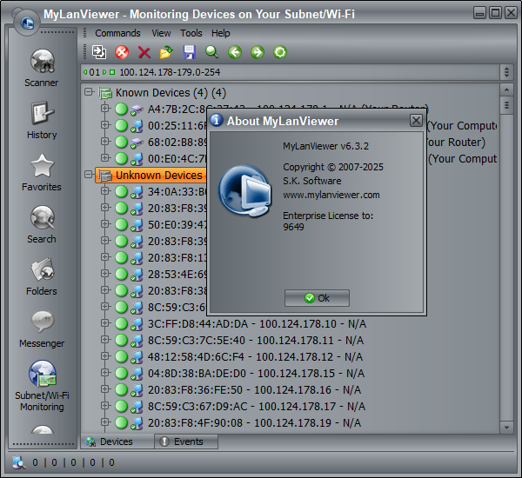Click the green refresh toolbar icon
The width and height of the screenshot is (522, 478).
(x=280, y=52)
